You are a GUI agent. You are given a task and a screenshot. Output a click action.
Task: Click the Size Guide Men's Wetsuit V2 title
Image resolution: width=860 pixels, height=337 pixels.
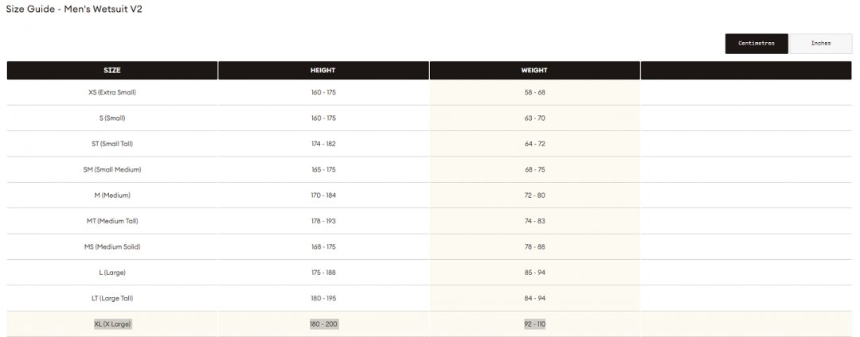74,10
